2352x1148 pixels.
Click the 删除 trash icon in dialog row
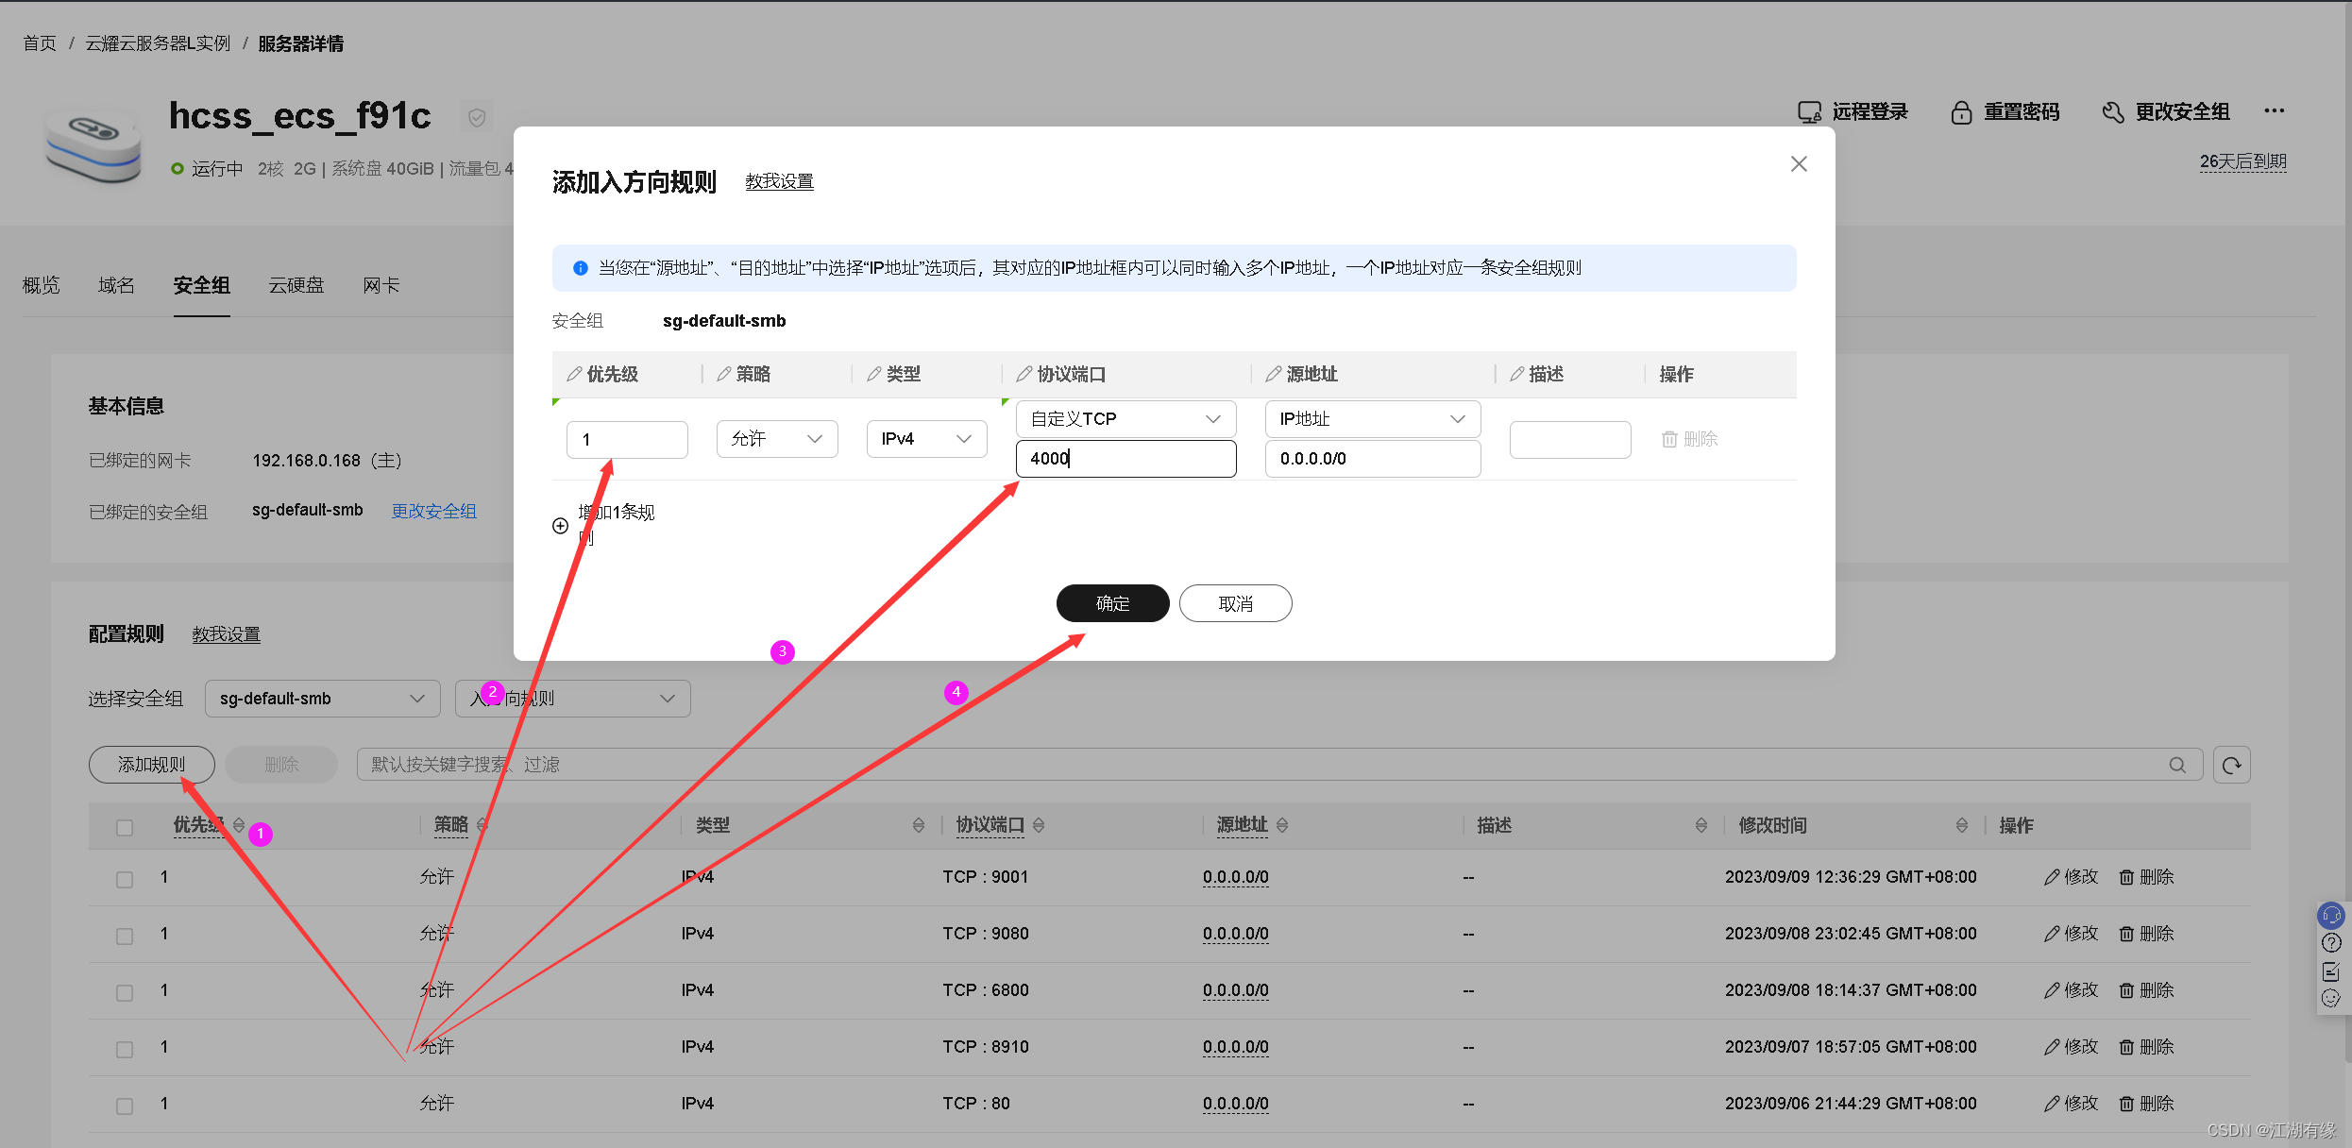[x=1669, y=439]
